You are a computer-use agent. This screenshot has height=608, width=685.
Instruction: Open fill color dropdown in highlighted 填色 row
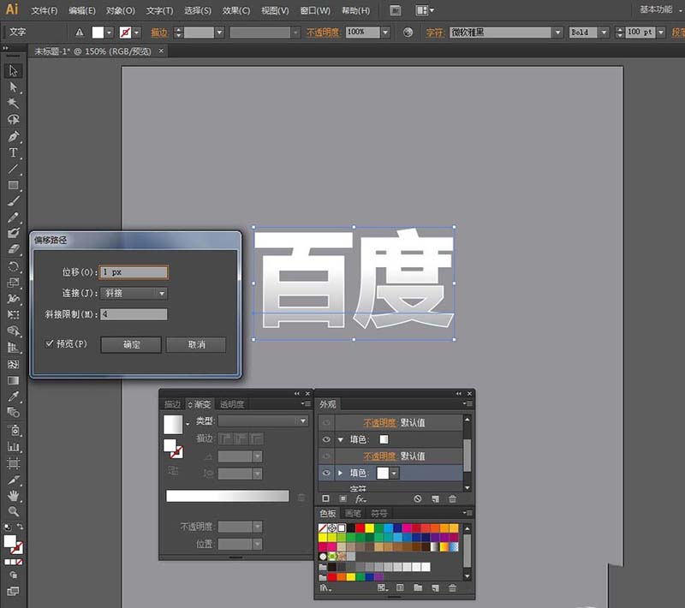point(394,473)
